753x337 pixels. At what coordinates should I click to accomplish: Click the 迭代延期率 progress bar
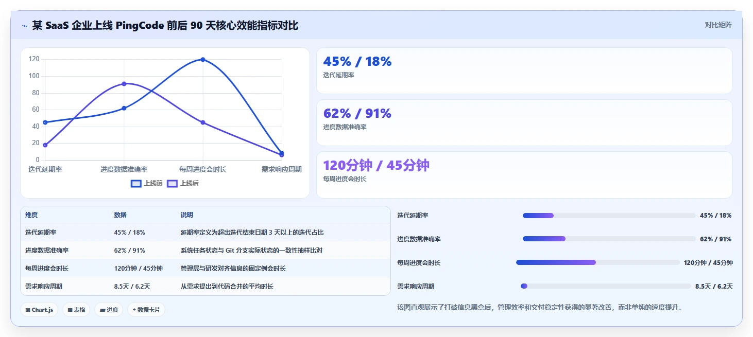tap(609, 216)
